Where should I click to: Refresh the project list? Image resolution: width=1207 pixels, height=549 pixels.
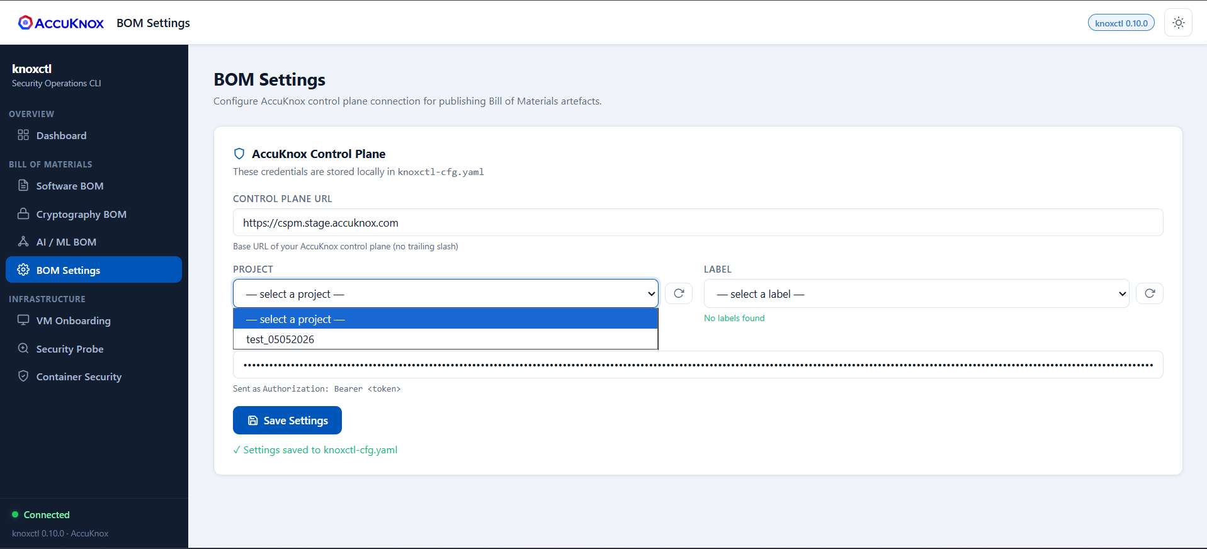[679, 293]
